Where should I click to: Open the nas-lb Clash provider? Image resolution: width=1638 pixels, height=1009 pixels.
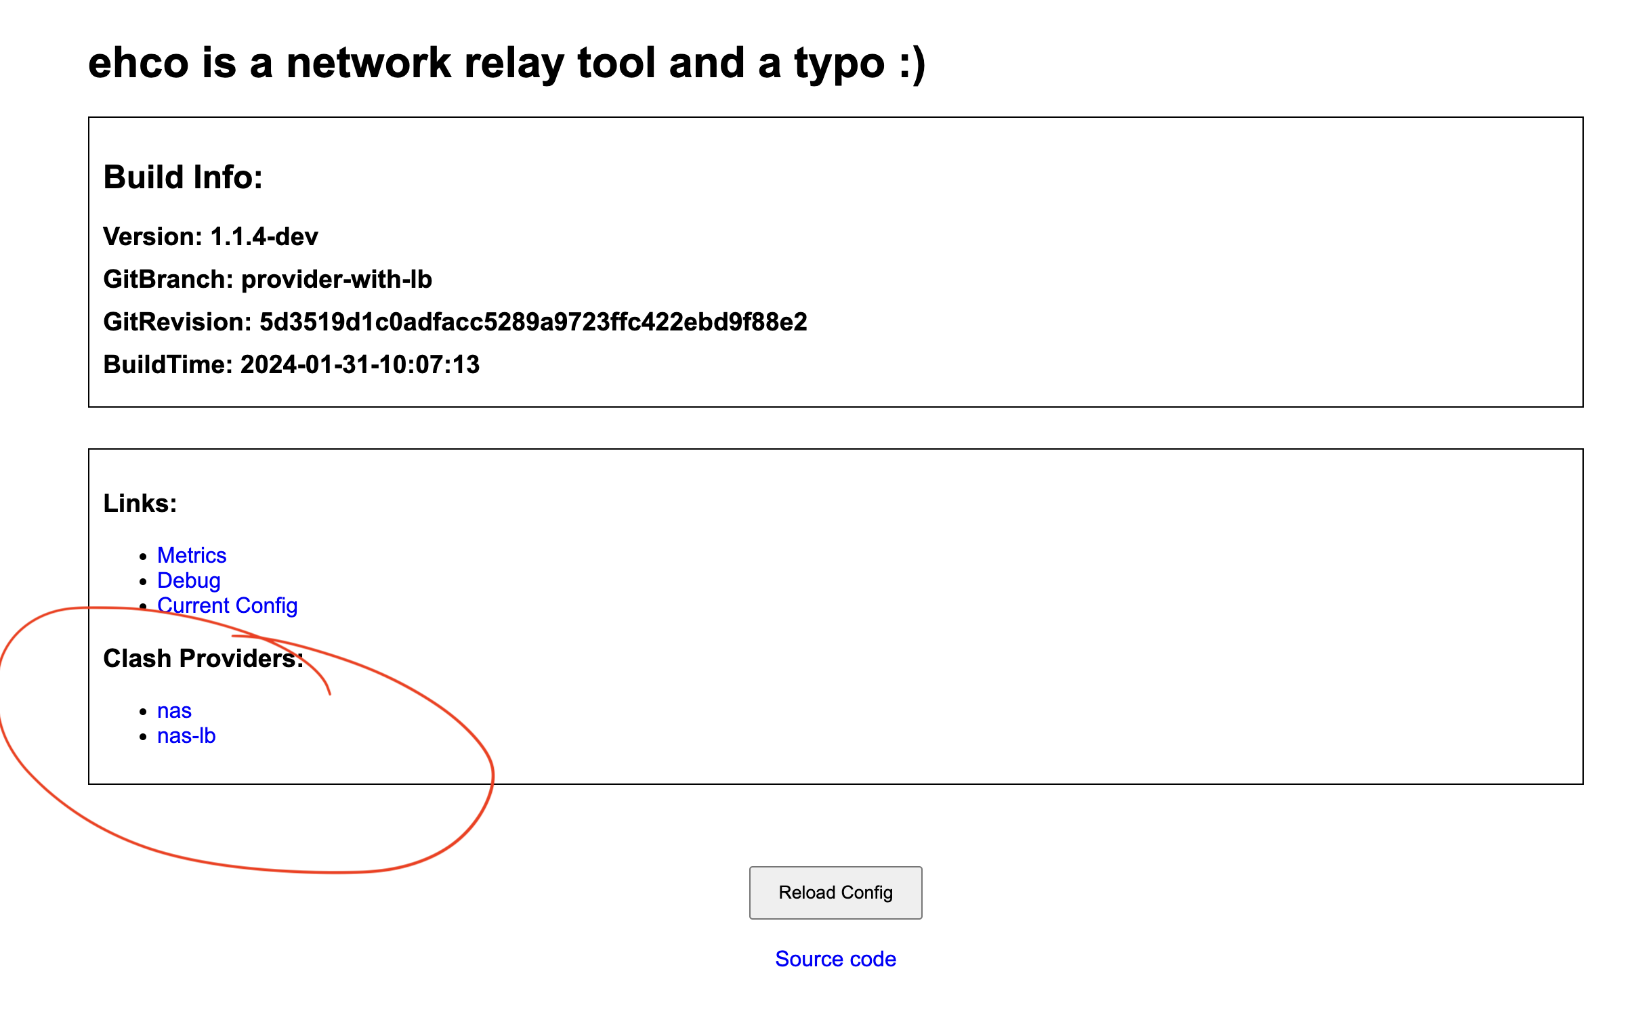186,735
